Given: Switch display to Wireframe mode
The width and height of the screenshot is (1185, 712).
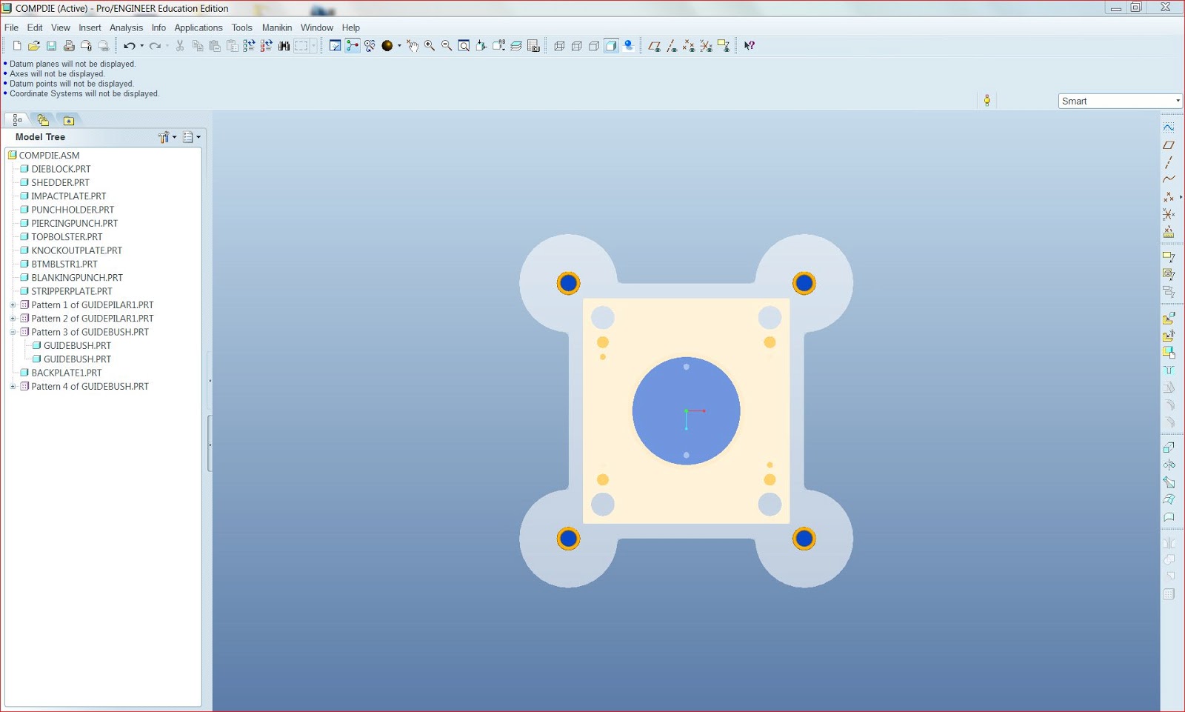Looking at the screenshot, I should 559,46.
